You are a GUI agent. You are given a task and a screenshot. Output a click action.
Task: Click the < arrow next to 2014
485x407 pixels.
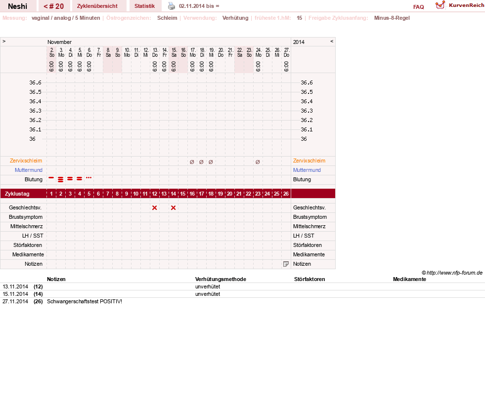(332, 41)
